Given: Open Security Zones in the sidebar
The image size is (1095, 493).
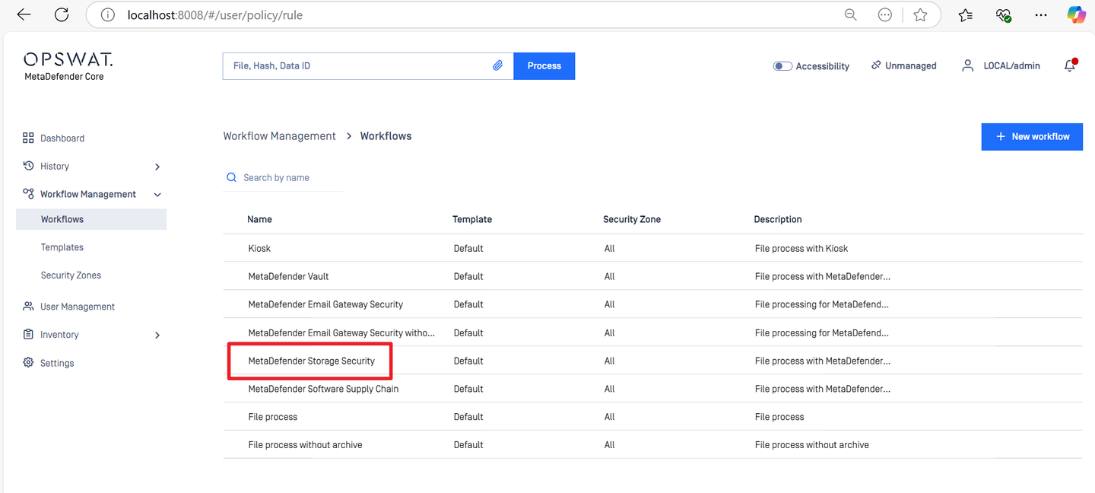Looking at the screenshot, I should point(71,275).
